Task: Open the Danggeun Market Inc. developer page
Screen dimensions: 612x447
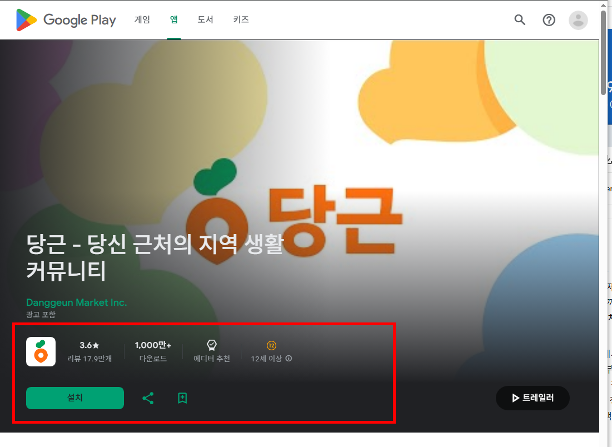Action: pyautogui.click(x=76, y=302)
